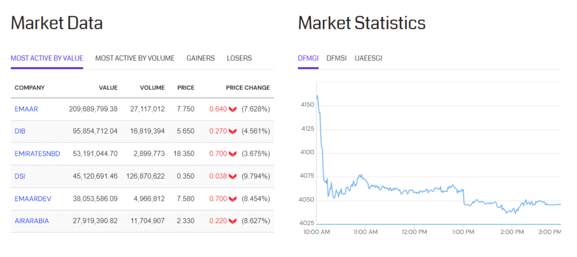Go to EMIRATESNBD company page
Screen dimensions: 577x257
[x=37, y=154]
